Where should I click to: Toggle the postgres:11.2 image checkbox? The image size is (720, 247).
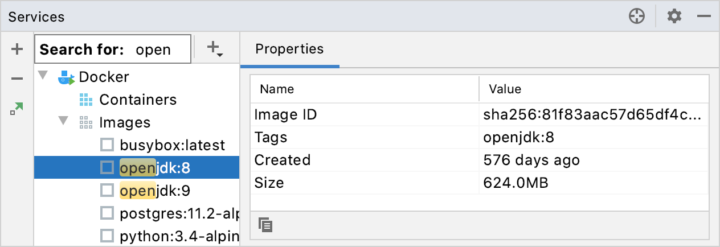[107, 213]
